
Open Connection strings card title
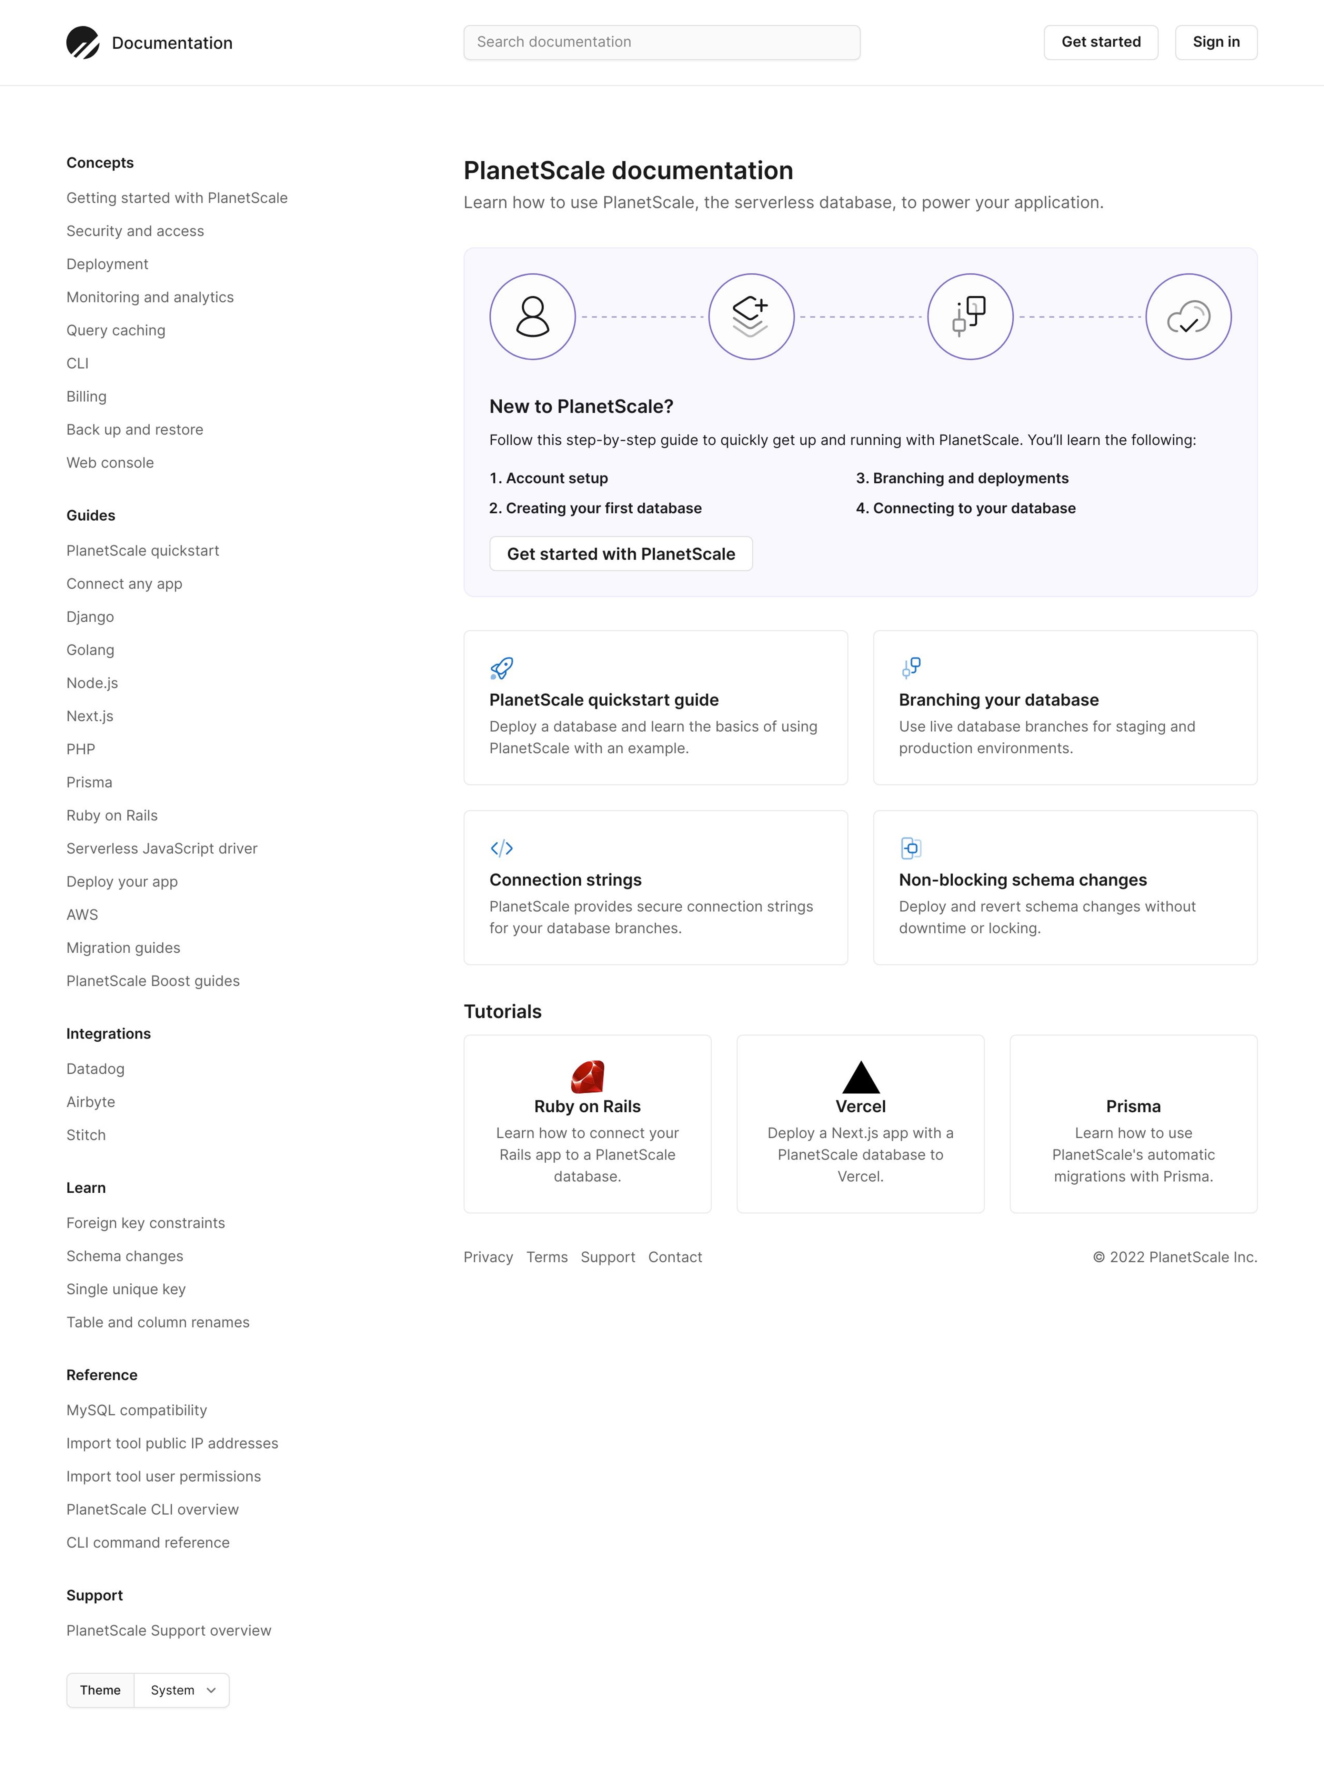click(x=566, y=880)
